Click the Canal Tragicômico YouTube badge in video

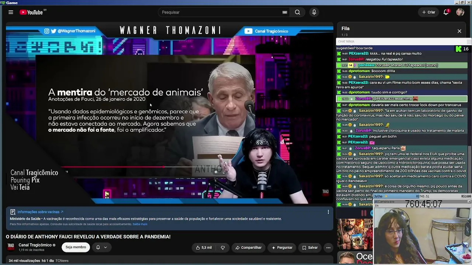click(266, 31)
